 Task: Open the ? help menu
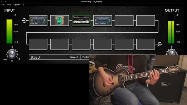[23, 5]
